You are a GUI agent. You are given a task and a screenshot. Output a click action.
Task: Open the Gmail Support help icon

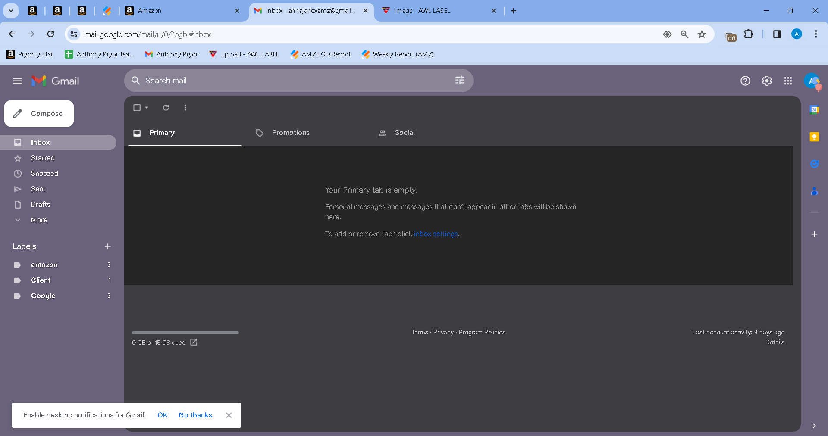point(745,81)
